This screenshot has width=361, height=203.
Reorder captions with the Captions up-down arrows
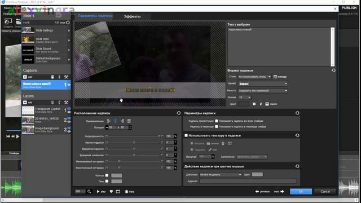[x=59, y=77]
